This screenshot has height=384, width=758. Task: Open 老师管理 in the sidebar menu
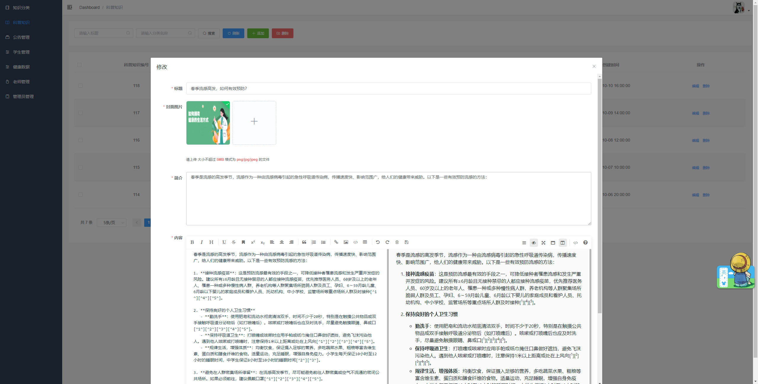point(31,81)
